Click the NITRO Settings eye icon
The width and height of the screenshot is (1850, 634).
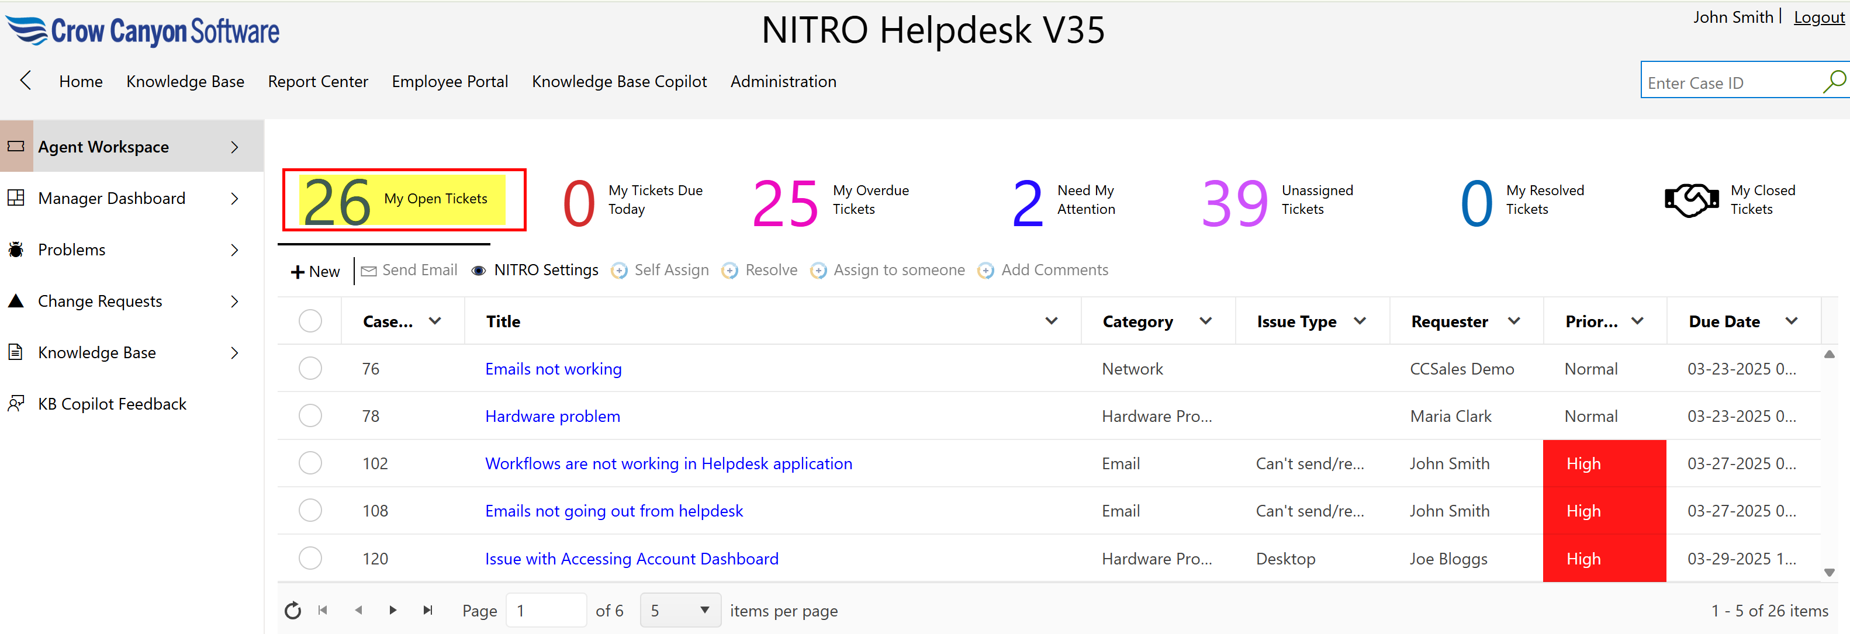478,271
